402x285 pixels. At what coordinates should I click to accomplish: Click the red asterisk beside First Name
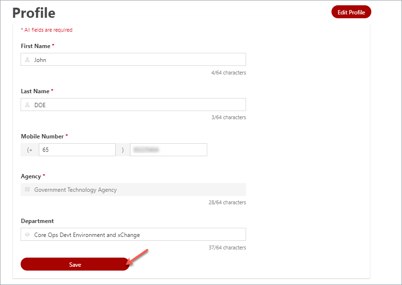52,45
